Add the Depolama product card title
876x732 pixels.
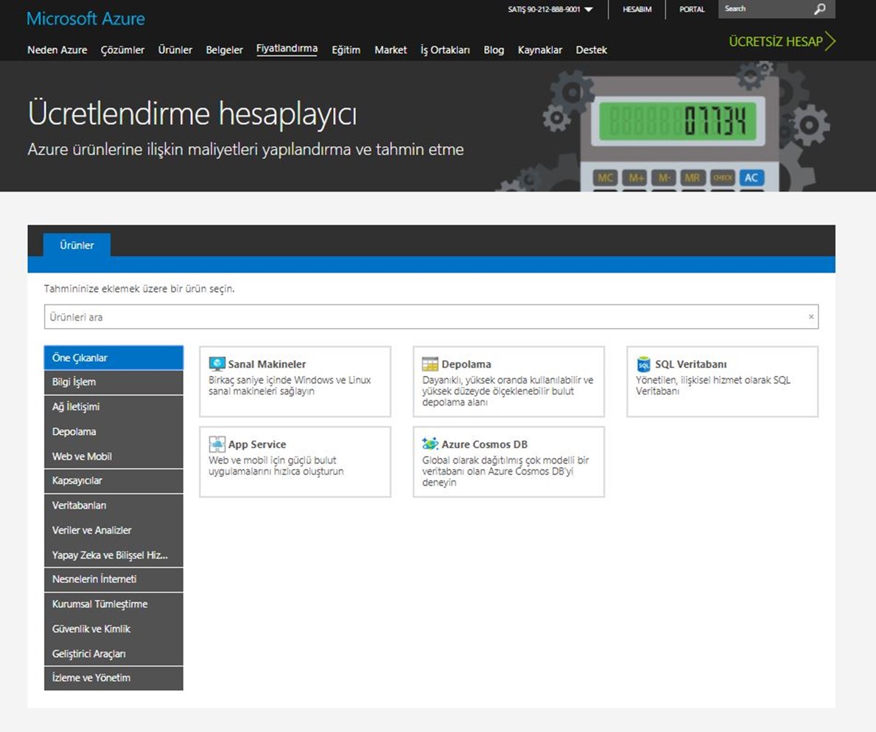coord(466,364)
